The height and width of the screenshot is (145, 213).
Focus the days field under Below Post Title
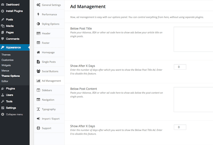tap(180, 67)
